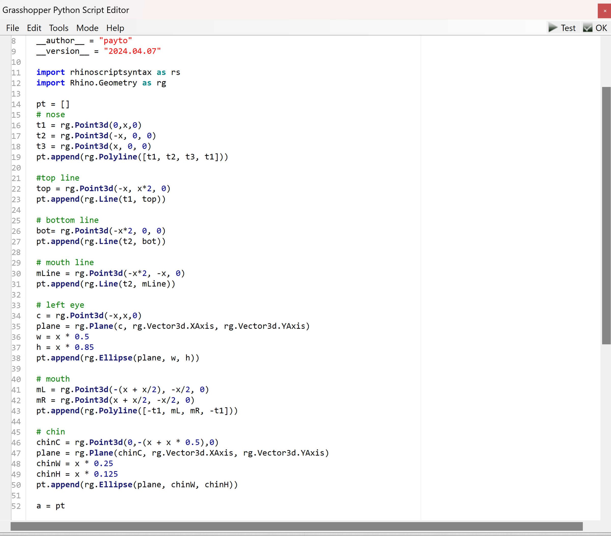Viewport: 611px width, 536px height.
Task: Open the Mode menu
Action: pos(87,28)
